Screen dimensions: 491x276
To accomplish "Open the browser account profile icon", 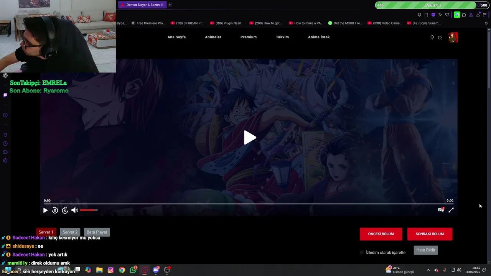I will click(x=471, y=15).
